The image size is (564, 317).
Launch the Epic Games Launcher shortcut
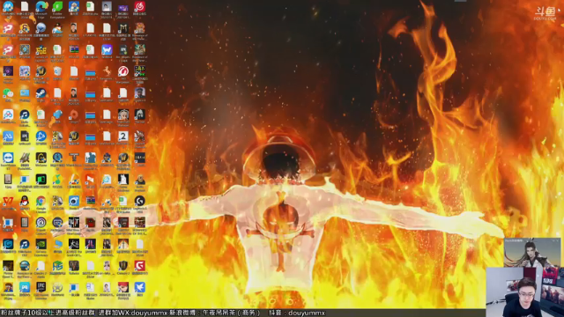pyautogui.click(x=41, y=288)
